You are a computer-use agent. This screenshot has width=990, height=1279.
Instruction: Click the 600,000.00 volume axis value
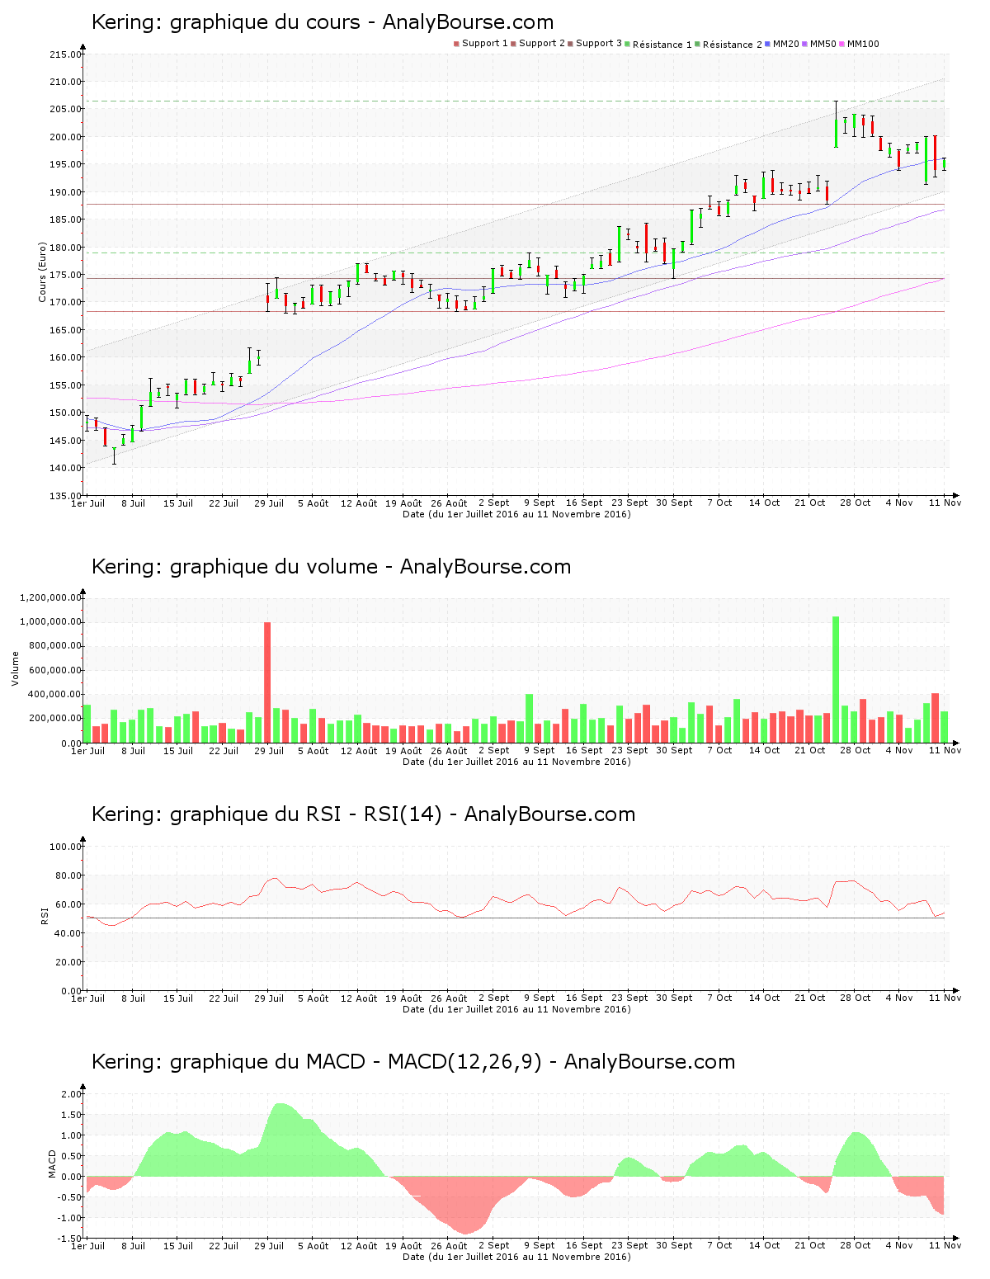[54, 670]
